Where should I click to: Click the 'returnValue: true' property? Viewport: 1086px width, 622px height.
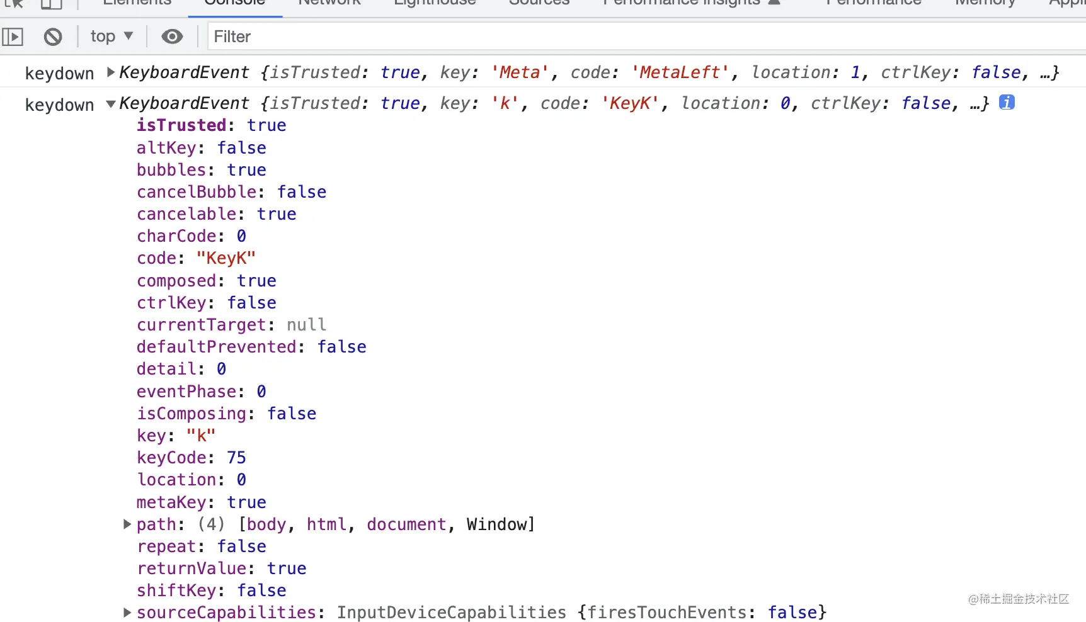[222, 568]
